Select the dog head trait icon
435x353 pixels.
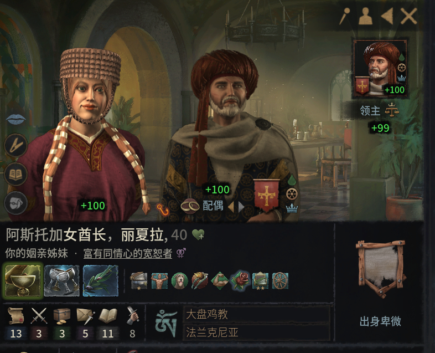179,280
